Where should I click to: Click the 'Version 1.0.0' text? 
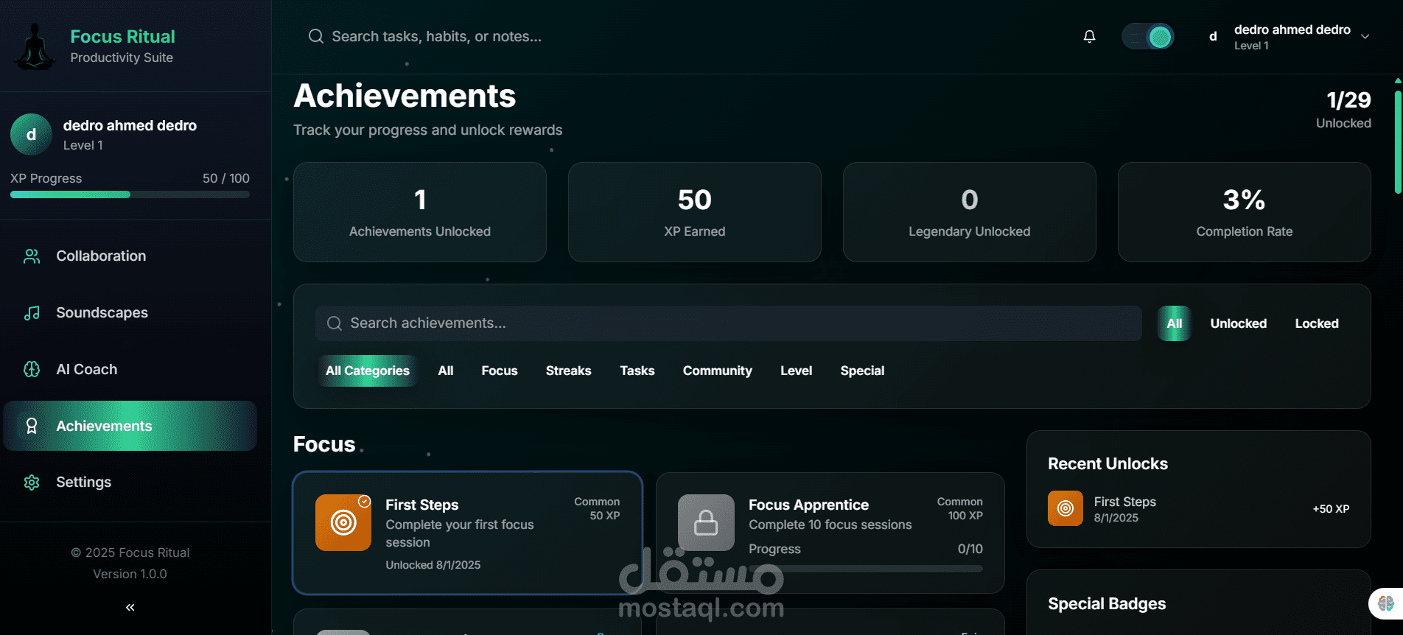coord(130,574)
